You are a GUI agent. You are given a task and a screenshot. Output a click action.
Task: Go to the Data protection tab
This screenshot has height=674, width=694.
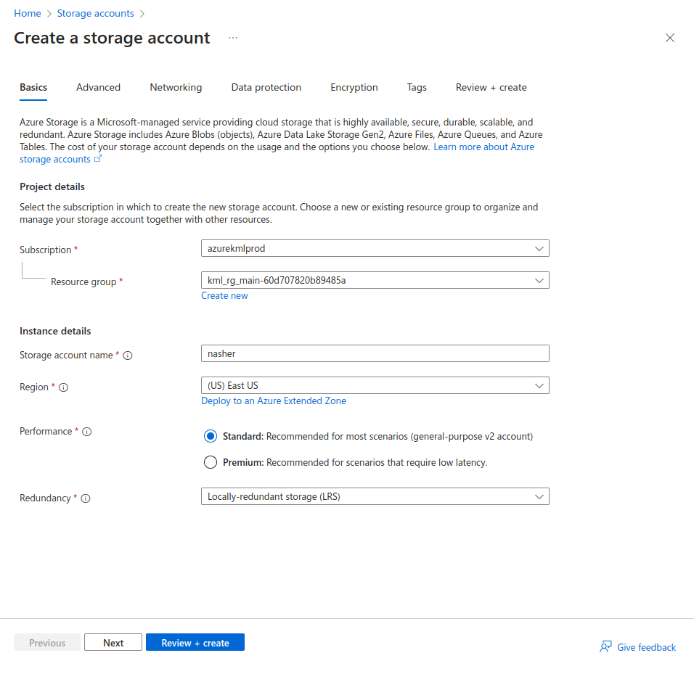(266, 87)
